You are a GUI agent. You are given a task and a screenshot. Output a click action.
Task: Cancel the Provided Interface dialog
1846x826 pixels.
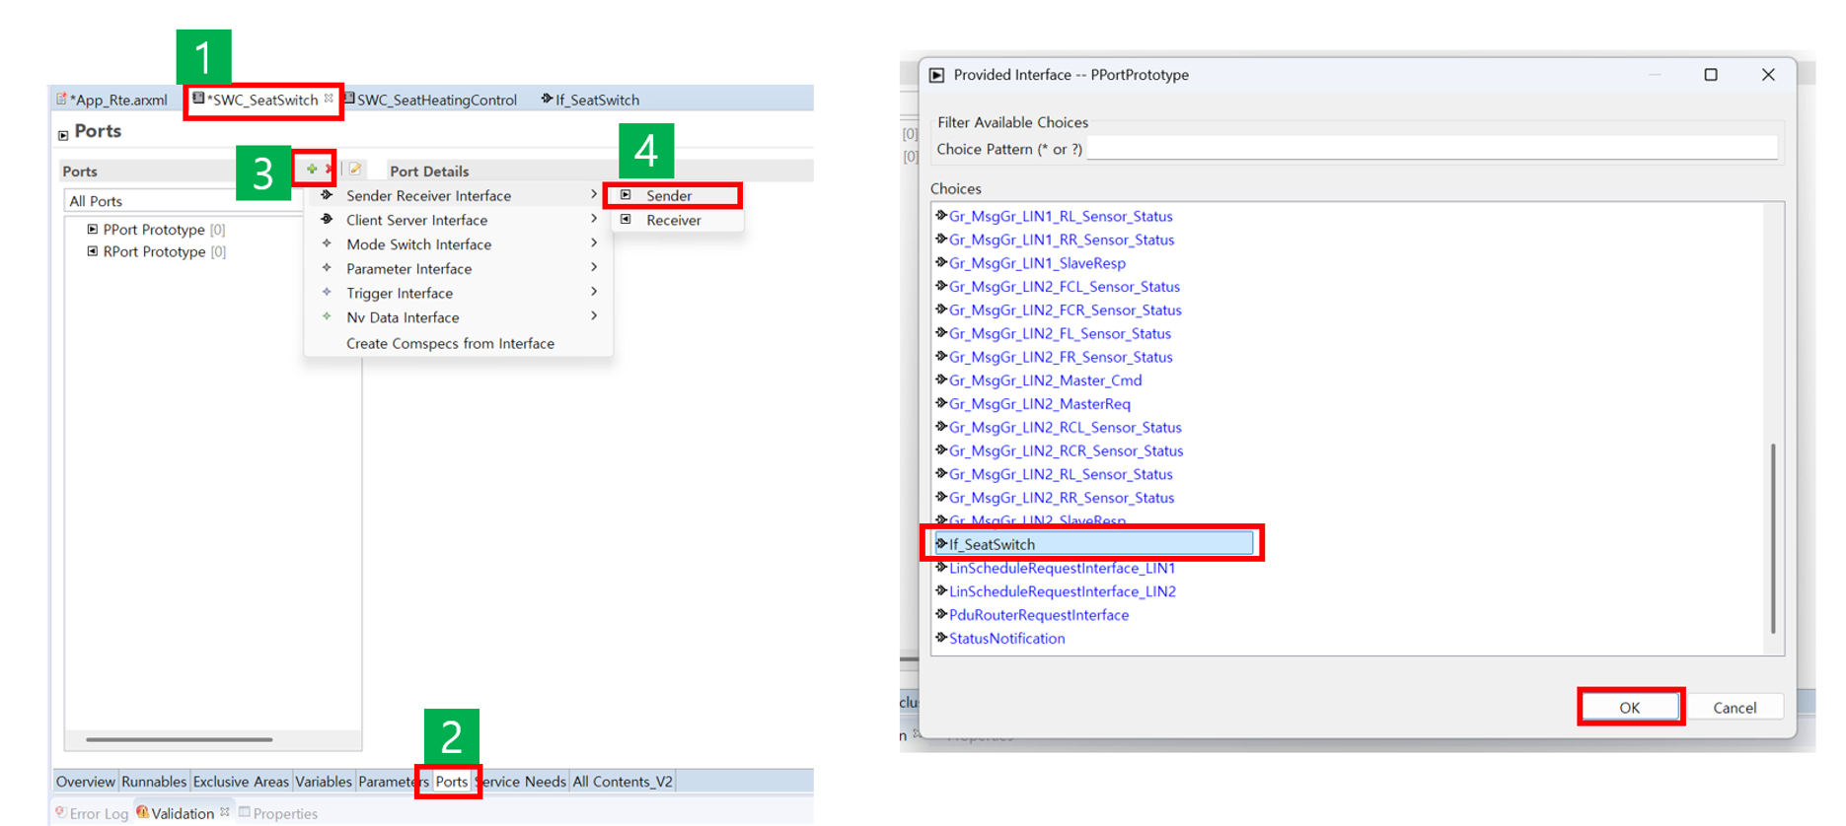pyautogui.click(x=1734, y=708)
